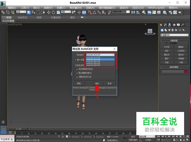Image resolution: width=191 pixels, height=142 pixels.
Task: Activate the Select and Move tool
Action: (49, 12)
